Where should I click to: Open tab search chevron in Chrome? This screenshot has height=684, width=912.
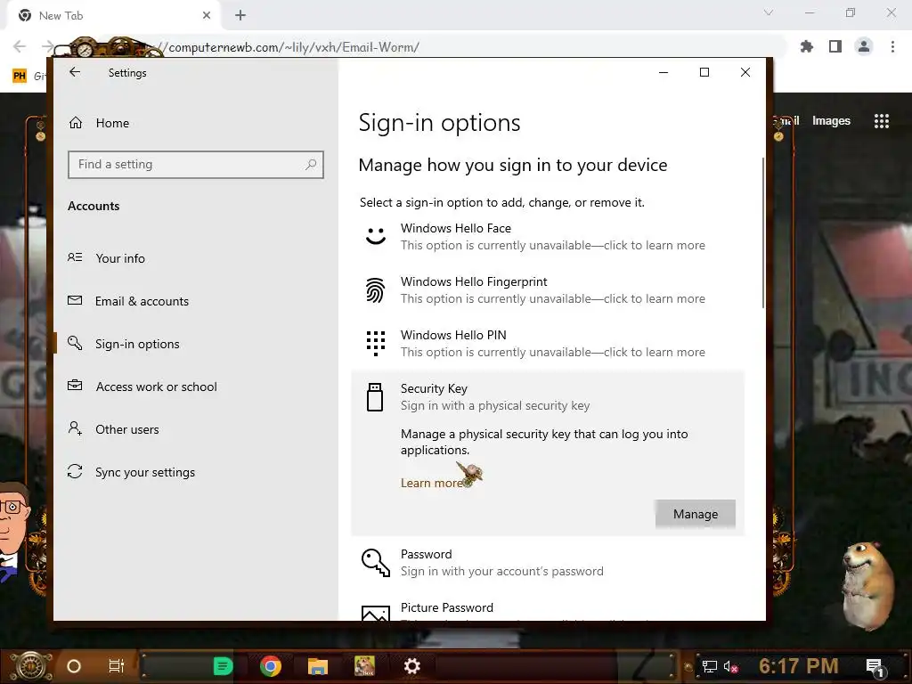pos(769,12)
